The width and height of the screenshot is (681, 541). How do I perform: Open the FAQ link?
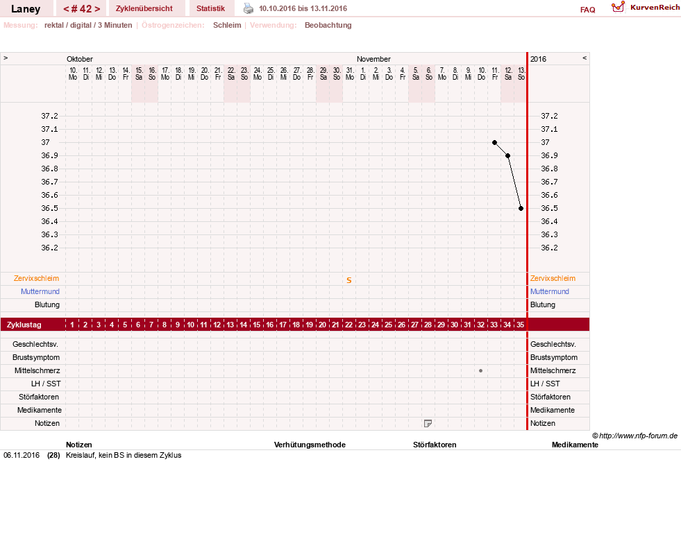(587, 10)
